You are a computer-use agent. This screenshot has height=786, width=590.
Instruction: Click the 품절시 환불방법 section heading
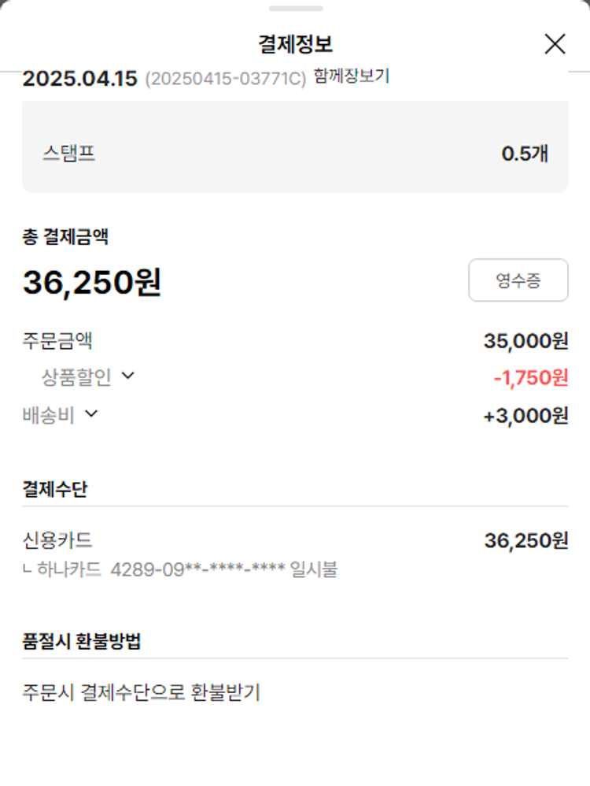(x=82, y=641)
